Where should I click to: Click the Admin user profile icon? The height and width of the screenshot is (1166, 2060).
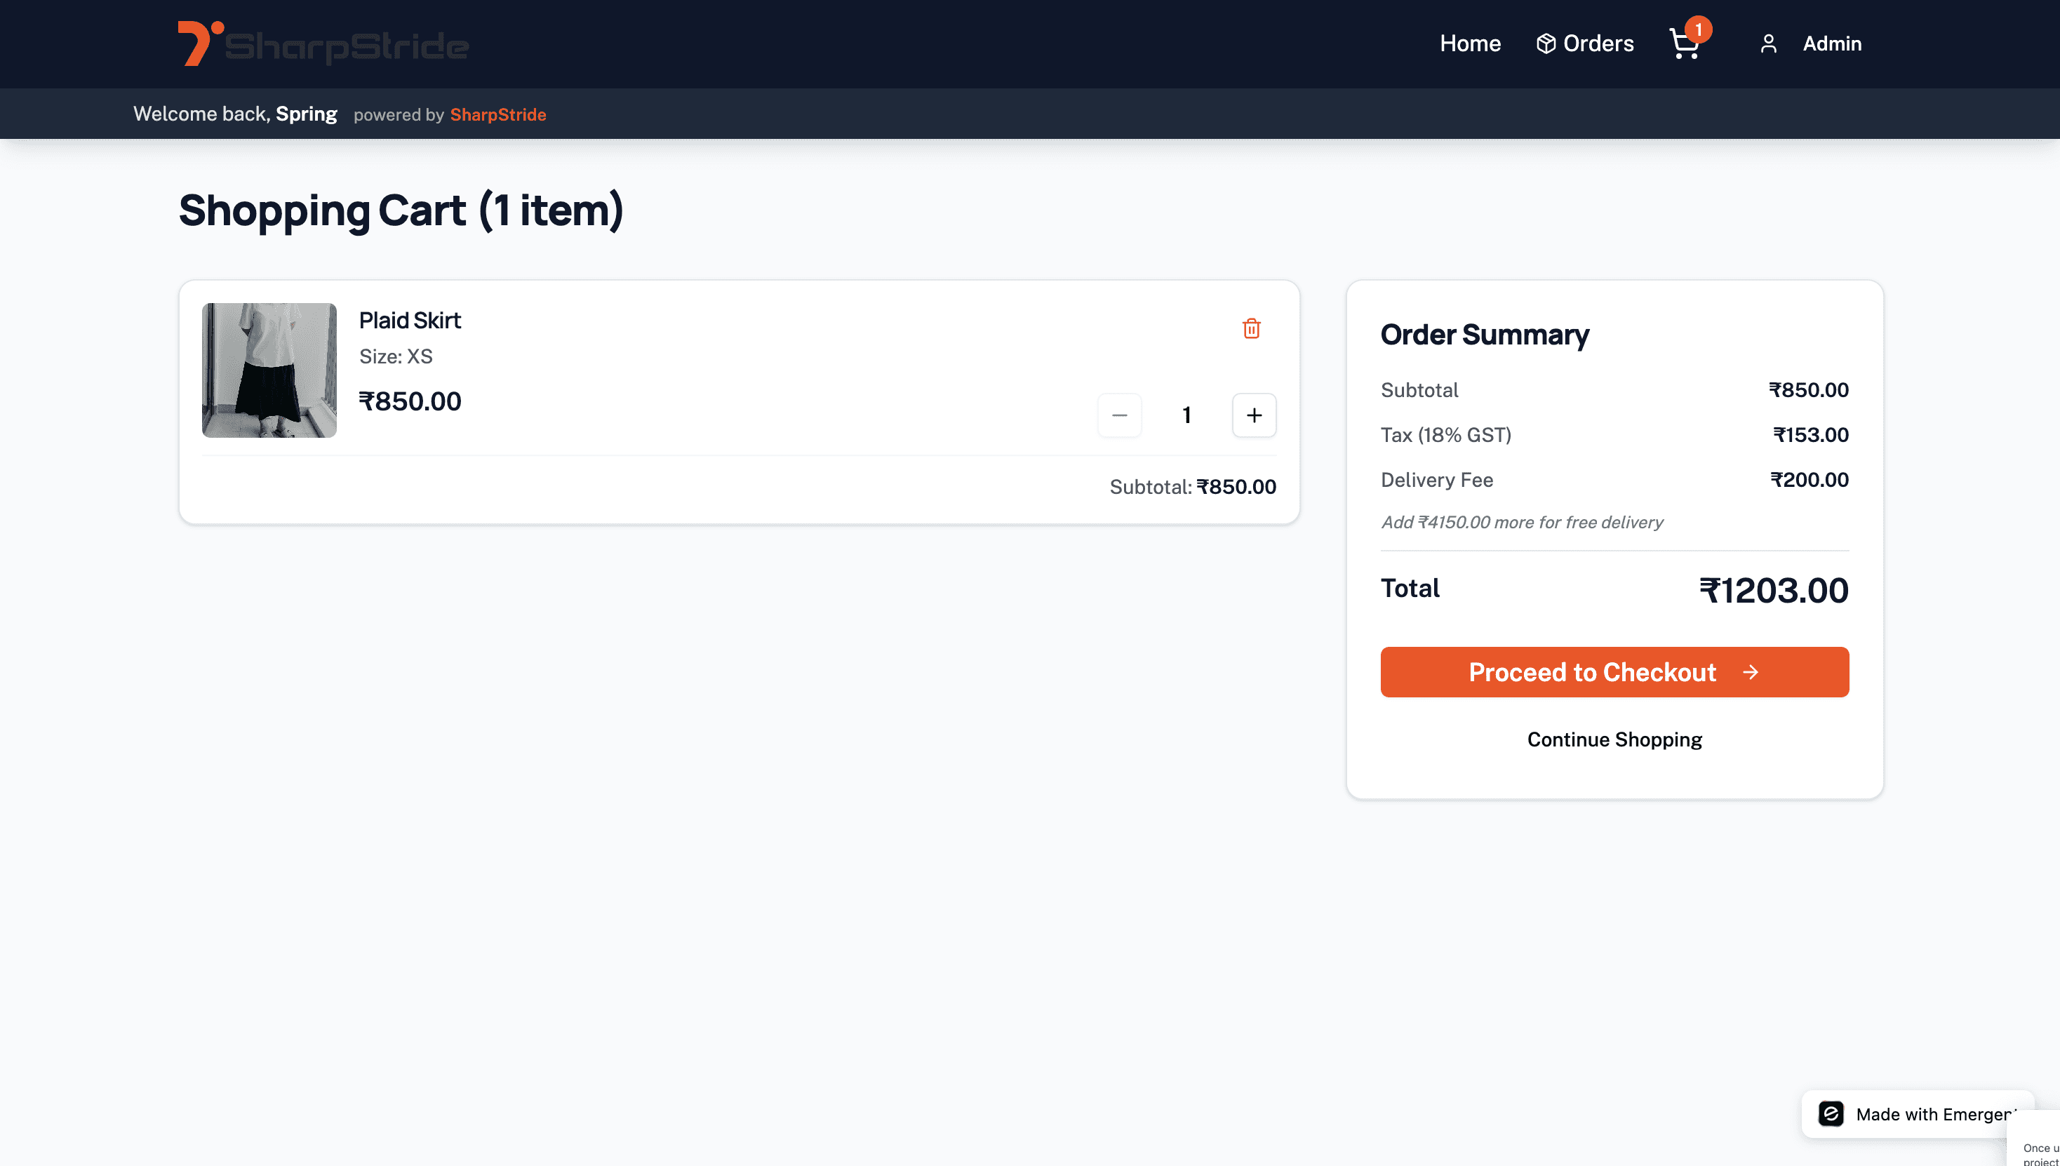coord(1768,44)
